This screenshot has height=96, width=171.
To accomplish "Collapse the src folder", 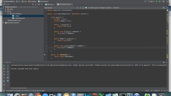I will (6, 11).
